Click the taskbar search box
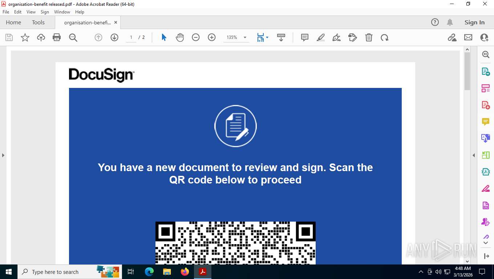Viewport: 494px width, 279px height. coord(69,272)
